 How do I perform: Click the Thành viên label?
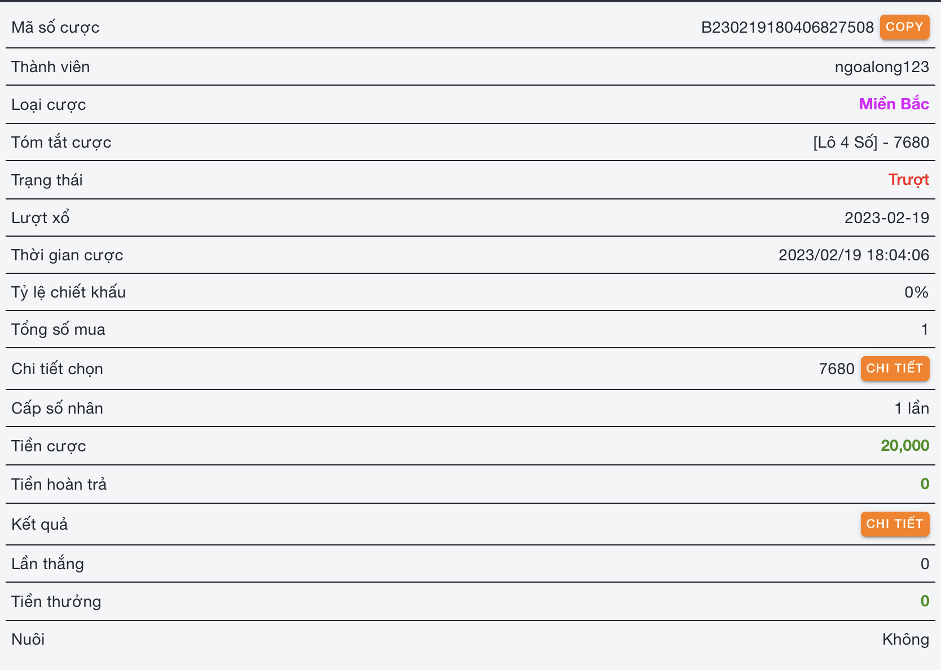[51, 67]
